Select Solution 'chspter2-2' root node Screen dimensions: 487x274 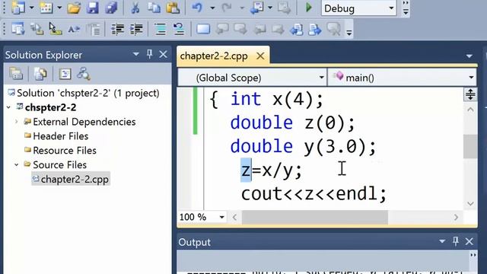coord(84,93)
